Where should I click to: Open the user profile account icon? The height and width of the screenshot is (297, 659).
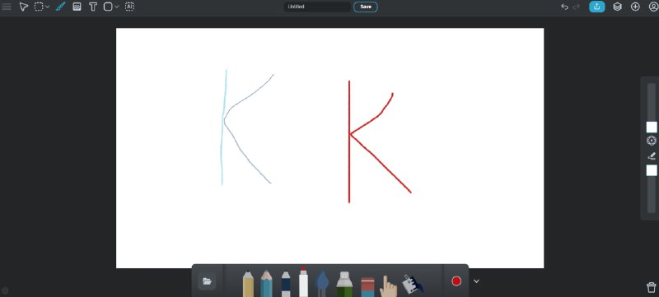click(x=653, y=7)
